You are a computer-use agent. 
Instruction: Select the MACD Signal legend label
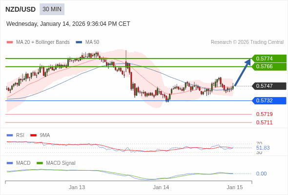[61, 163]
